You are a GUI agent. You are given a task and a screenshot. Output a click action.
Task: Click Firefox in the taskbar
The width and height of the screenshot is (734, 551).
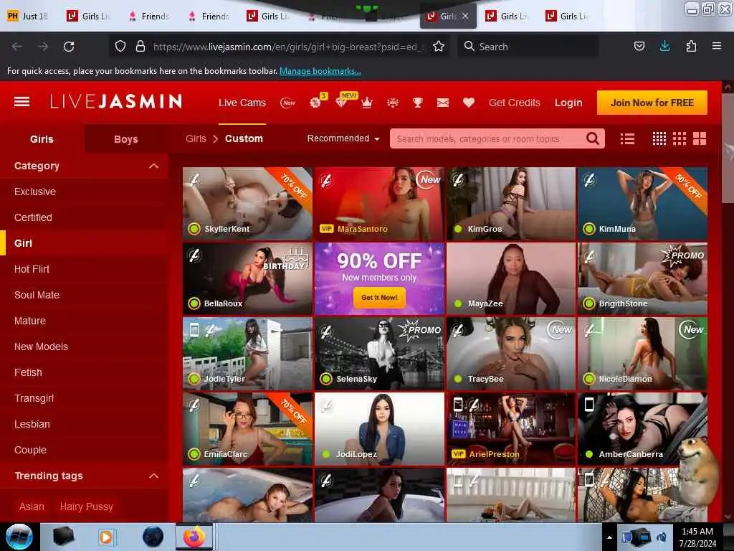coord(194,537)
